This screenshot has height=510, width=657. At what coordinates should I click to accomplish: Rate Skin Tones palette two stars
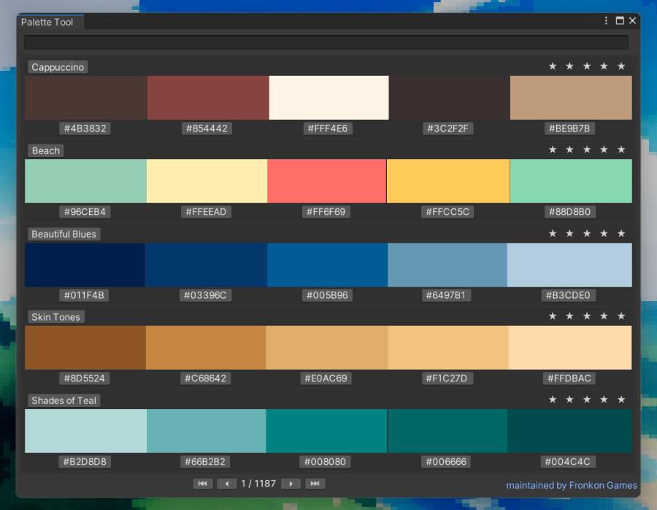(570, 316)
